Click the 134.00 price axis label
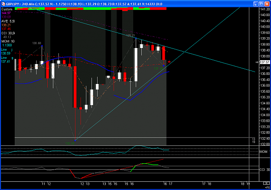 click(x=265, y=115)
